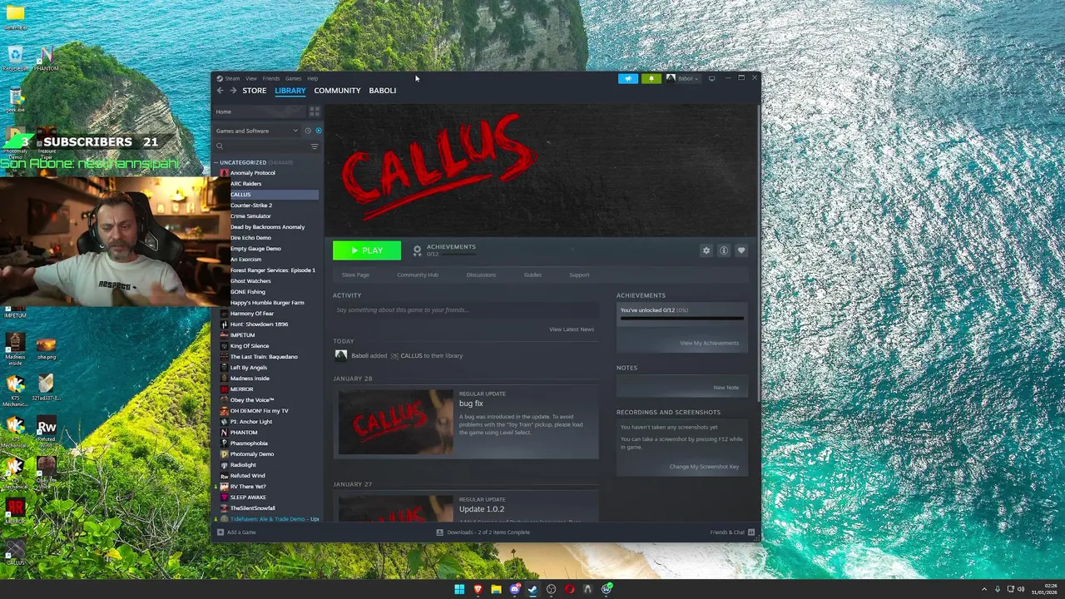Open Brave browser from taskbar

click(x=478, y=589)
